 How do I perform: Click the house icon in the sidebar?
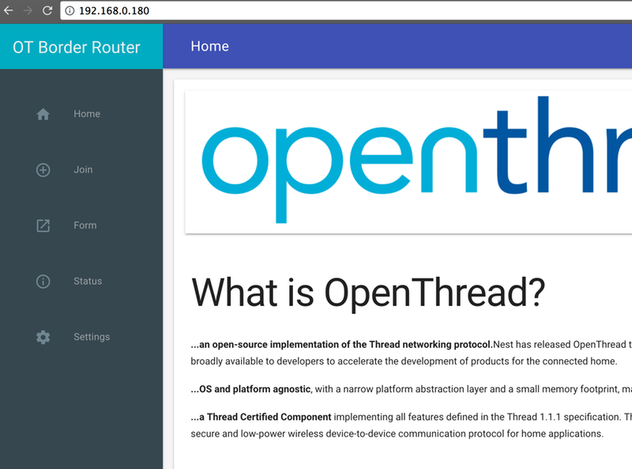point(43,114)
